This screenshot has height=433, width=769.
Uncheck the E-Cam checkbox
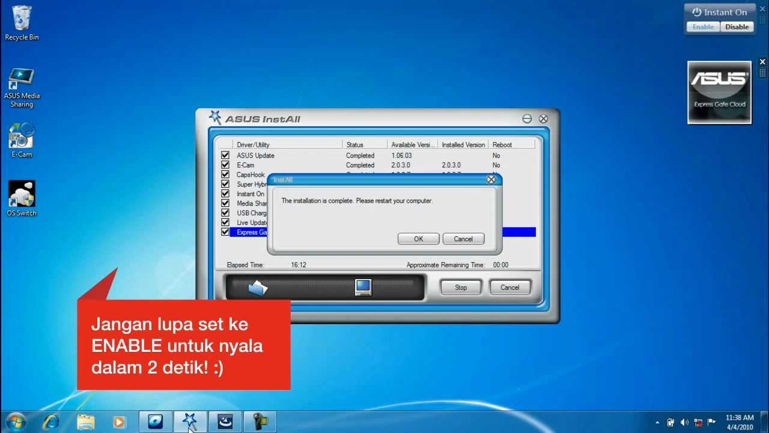(x=225, y=165)
